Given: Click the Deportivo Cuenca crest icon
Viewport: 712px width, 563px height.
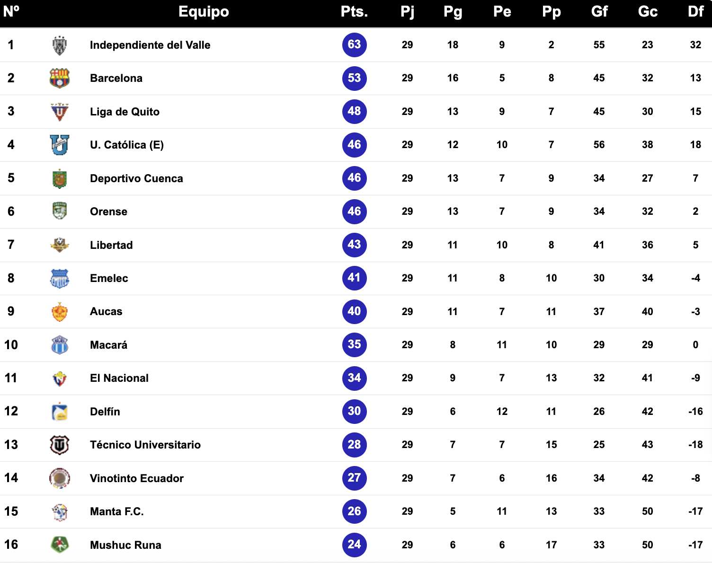Looking at the screenshot, I should [x=60, y=179].
